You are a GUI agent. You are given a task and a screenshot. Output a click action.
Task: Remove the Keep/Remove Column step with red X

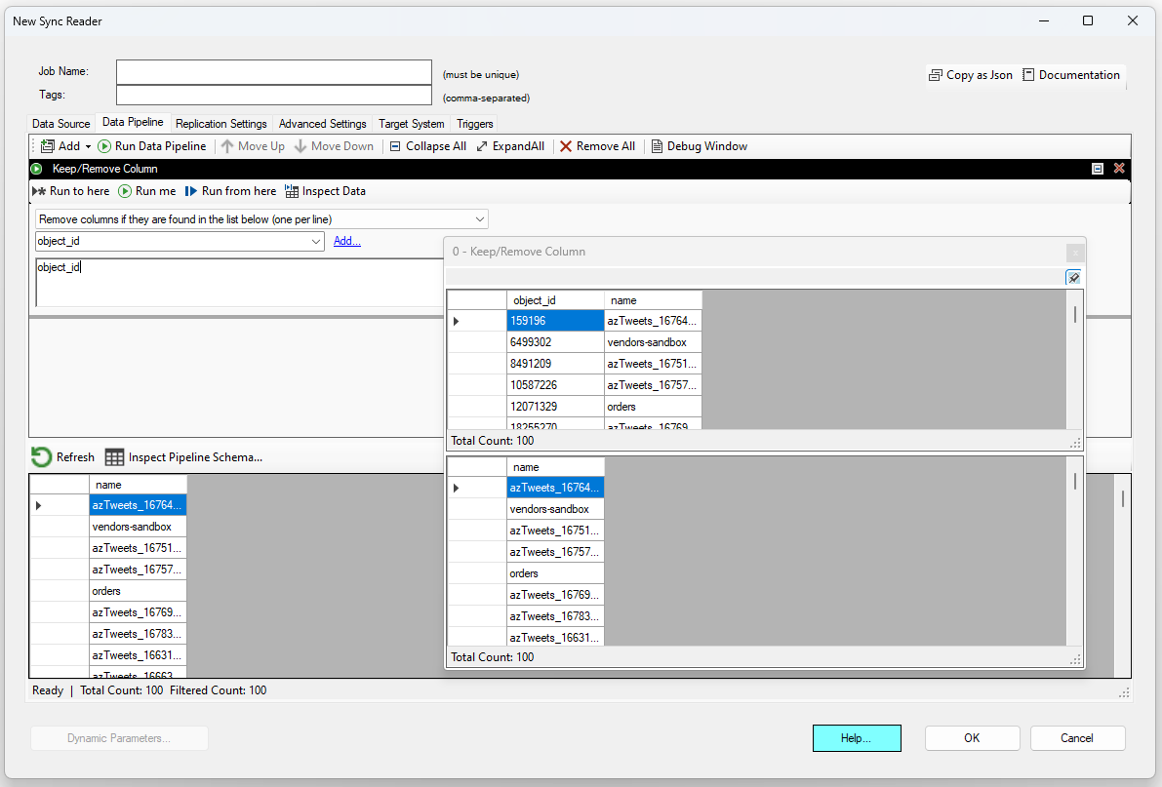(x=1119, y=168)
